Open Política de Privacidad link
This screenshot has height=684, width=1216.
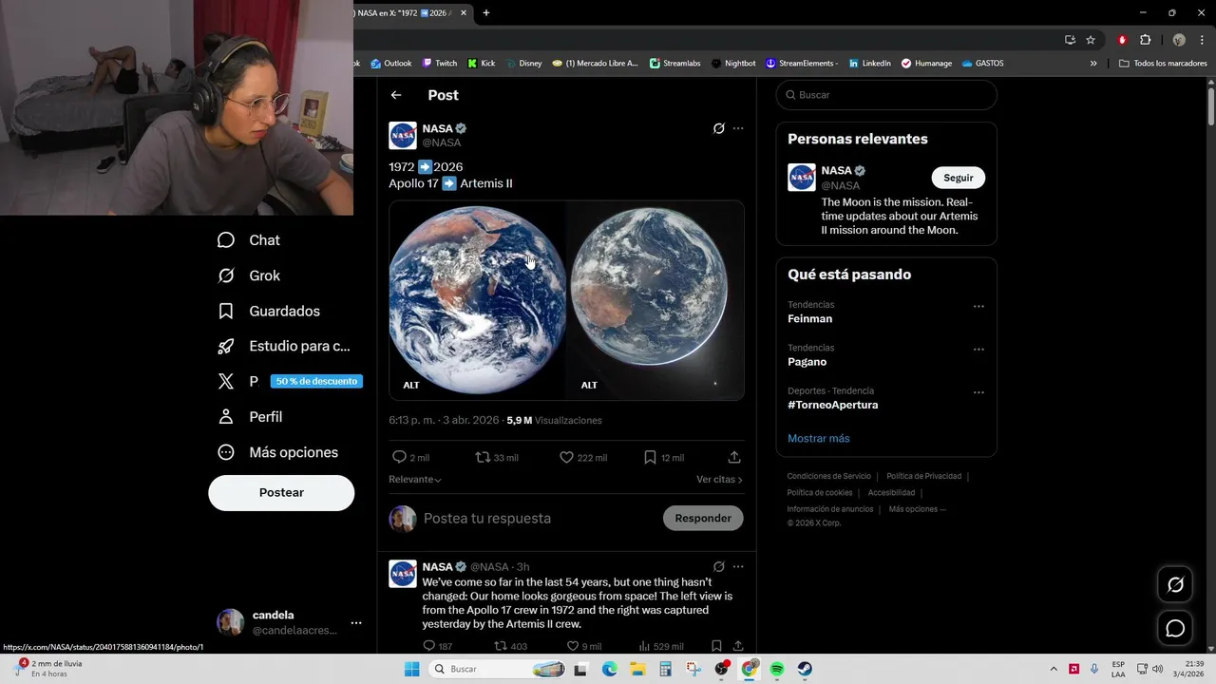pyautogui.click(x=923, y=476)
